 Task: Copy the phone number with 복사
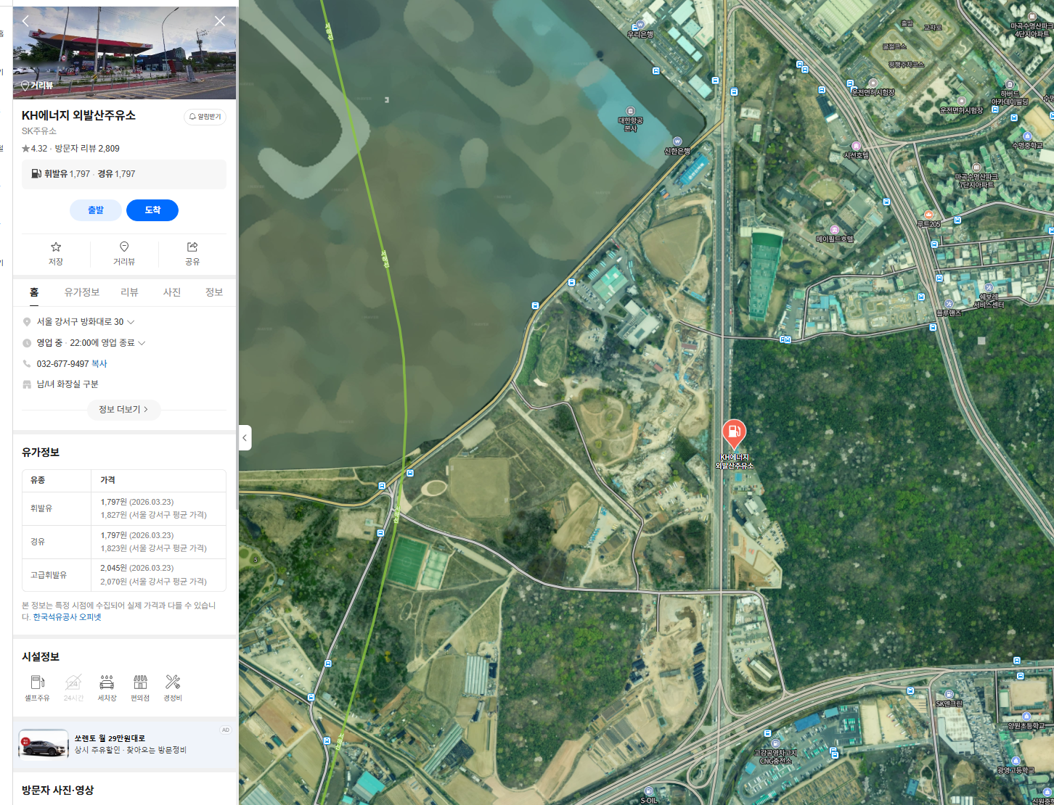(x=99, y=364)
